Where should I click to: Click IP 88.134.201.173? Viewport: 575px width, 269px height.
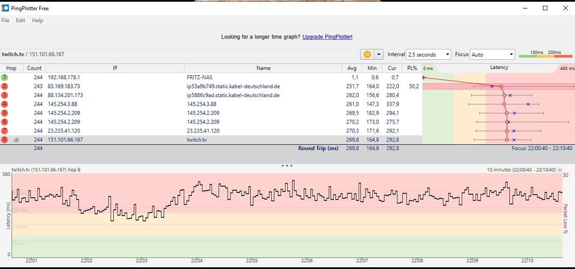[65, 95]
